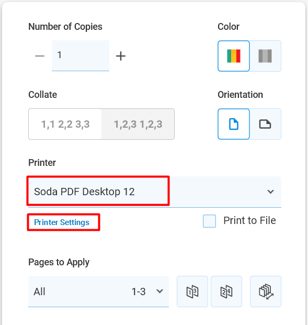Expand the Printer dropdown chevron
Screen dimensions: 308x325
tap(270, 192)
